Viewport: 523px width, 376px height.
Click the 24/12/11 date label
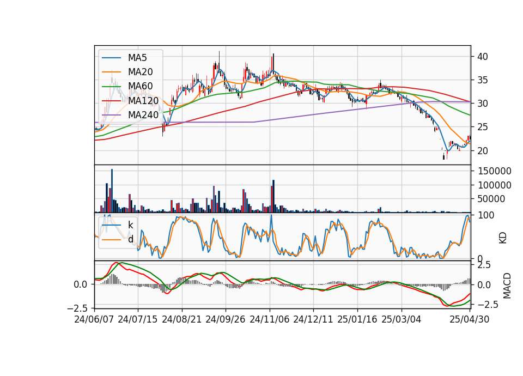click(x=313, y=319)
